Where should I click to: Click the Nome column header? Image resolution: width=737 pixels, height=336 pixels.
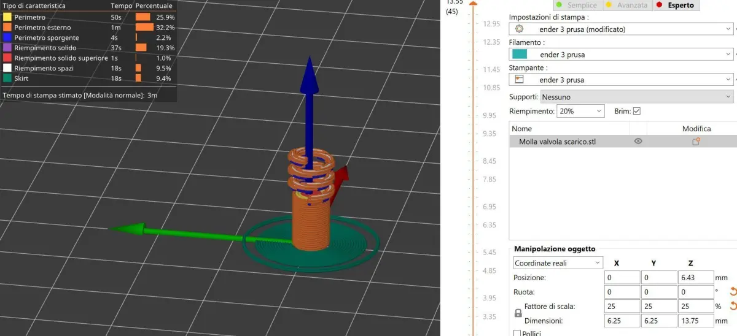tap(521, 129)
